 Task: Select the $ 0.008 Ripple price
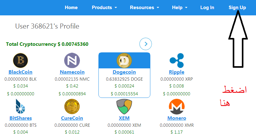177,86
